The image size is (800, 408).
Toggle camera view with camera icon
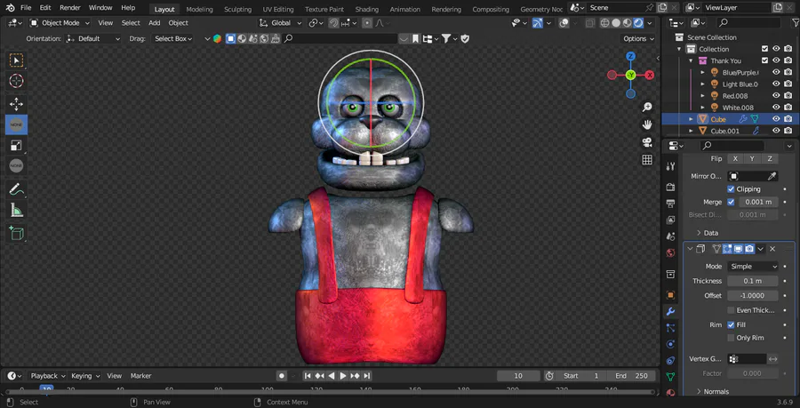click(x=647, y=142)
